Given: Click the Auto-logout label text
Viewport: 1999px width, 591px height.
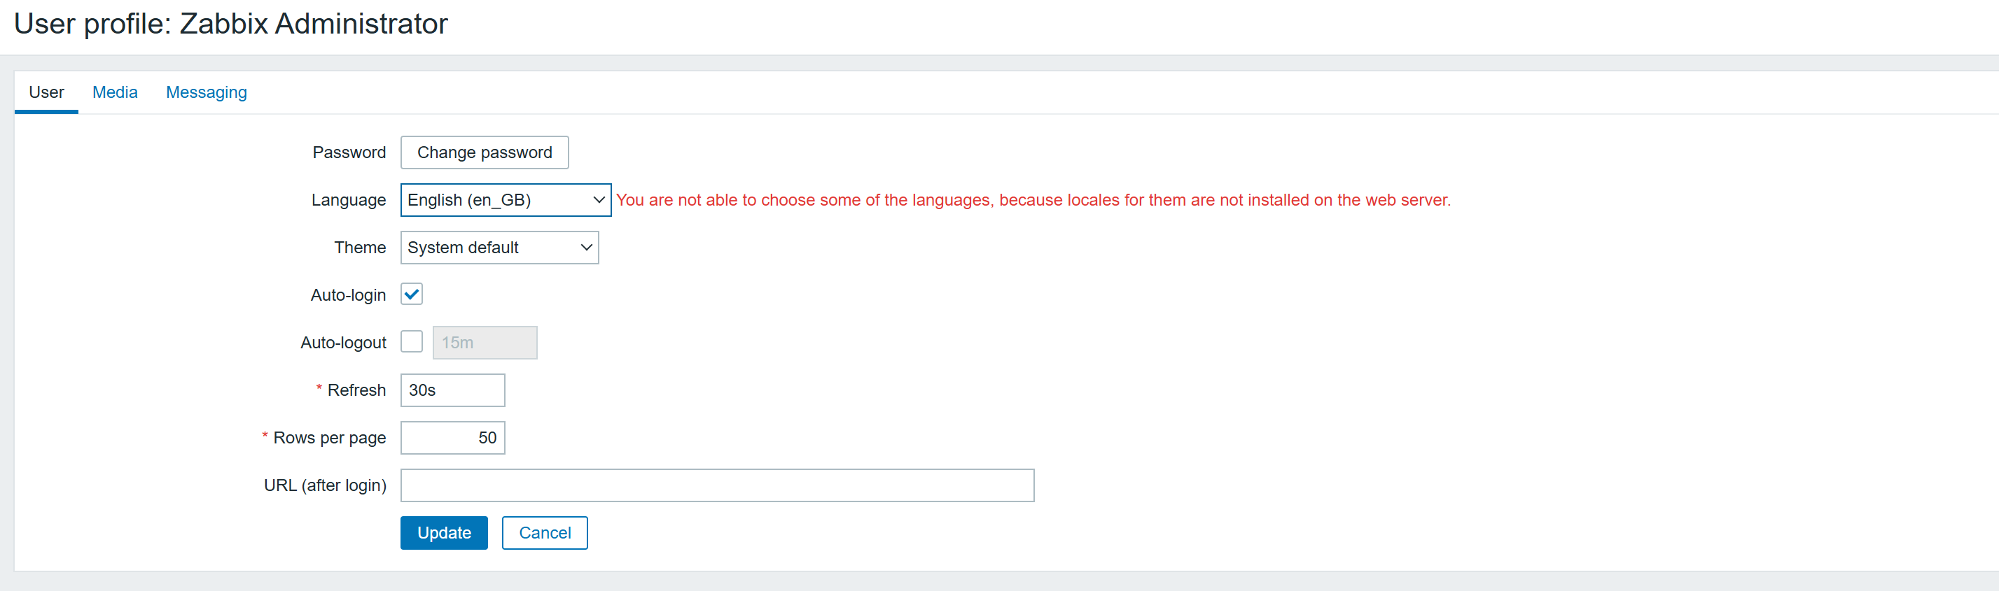Looking at the screenshot, I should pos(343,343).
